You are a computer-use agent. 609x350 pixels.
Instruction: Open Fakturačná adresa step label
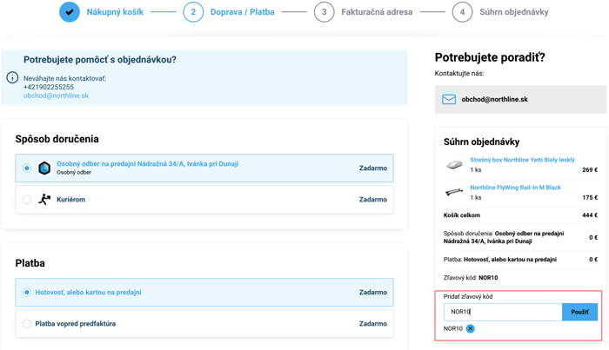click(x=377, y=12)
